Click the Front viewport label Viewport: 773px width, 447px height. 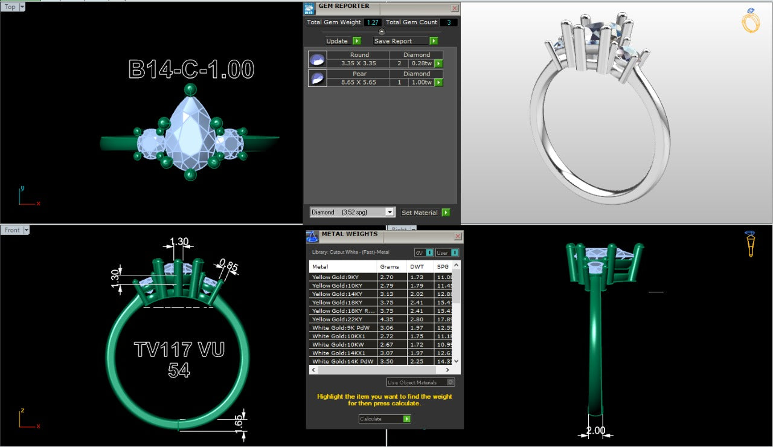[x=12, y=230]
